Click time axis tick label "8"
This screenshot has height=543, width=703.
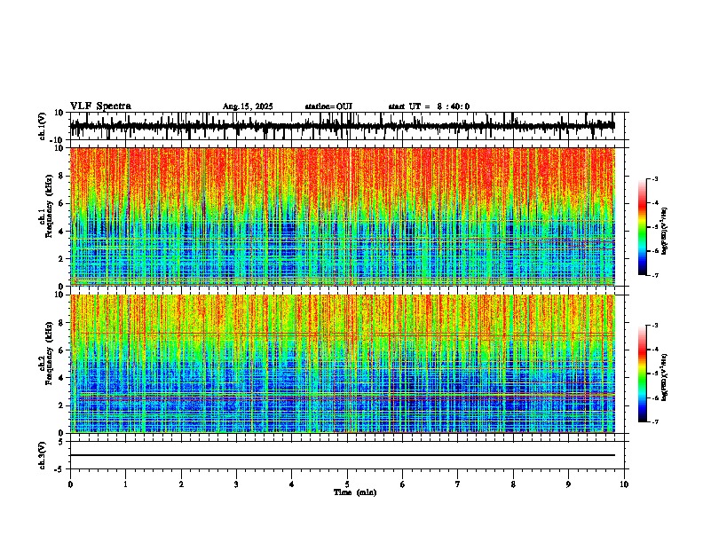[513, 484]
